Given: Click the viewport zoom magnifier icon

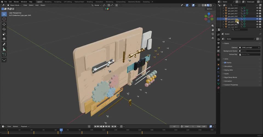Looking at the screenshot, I should click(x=213, y=26).
